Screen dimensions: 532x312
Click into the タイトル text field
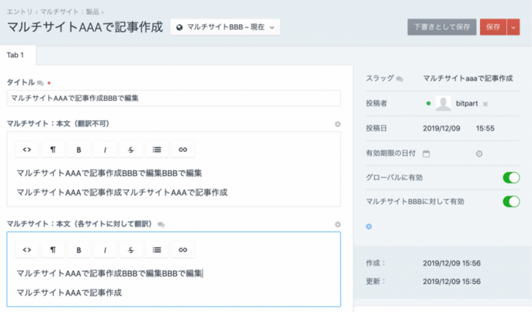click(x=173, y=98)
